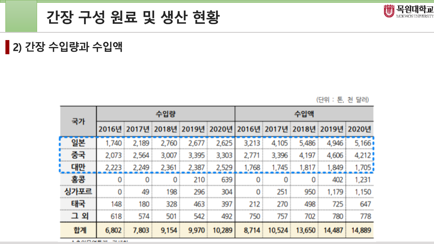
Task: Click the "수입량" group header
Action: click(x=165, y=114)
